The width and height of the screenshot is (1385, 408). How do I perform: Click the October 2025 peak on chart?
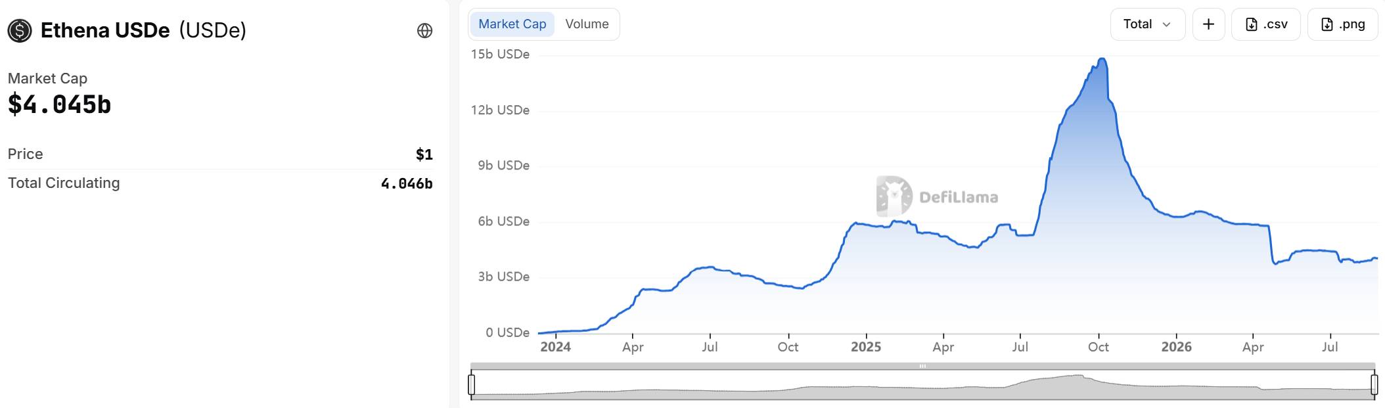coord(1102,60)
